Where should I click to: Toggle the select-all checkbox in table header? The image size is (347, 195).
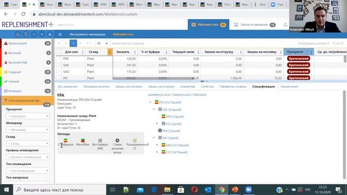(58, 52)
